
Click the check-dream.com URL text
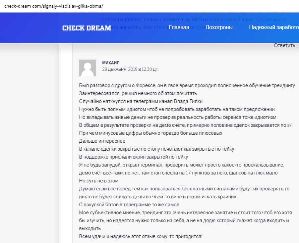point(54,6)
